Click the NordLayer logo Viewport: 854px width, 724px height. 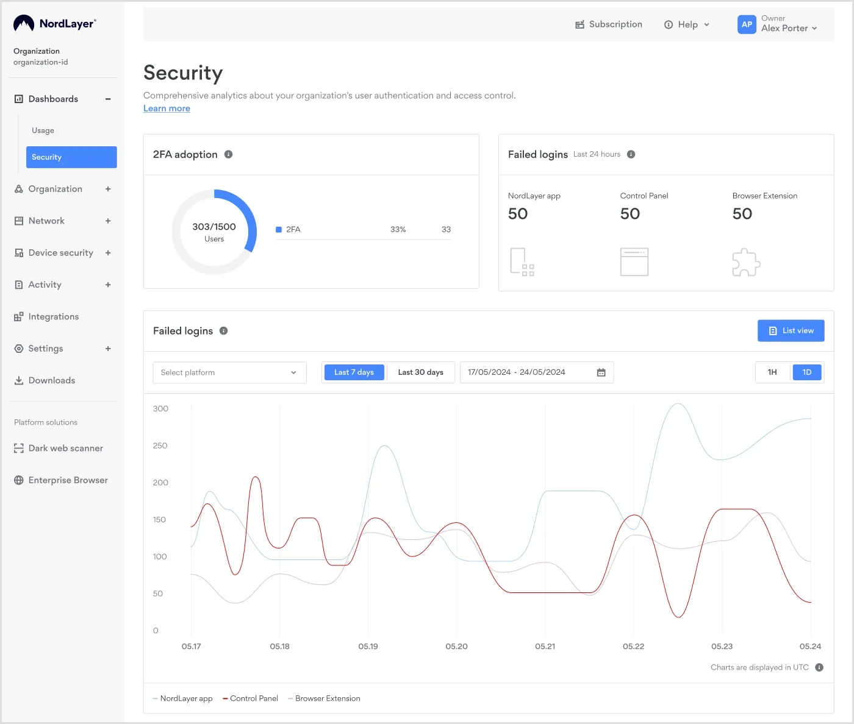point(54,24)
